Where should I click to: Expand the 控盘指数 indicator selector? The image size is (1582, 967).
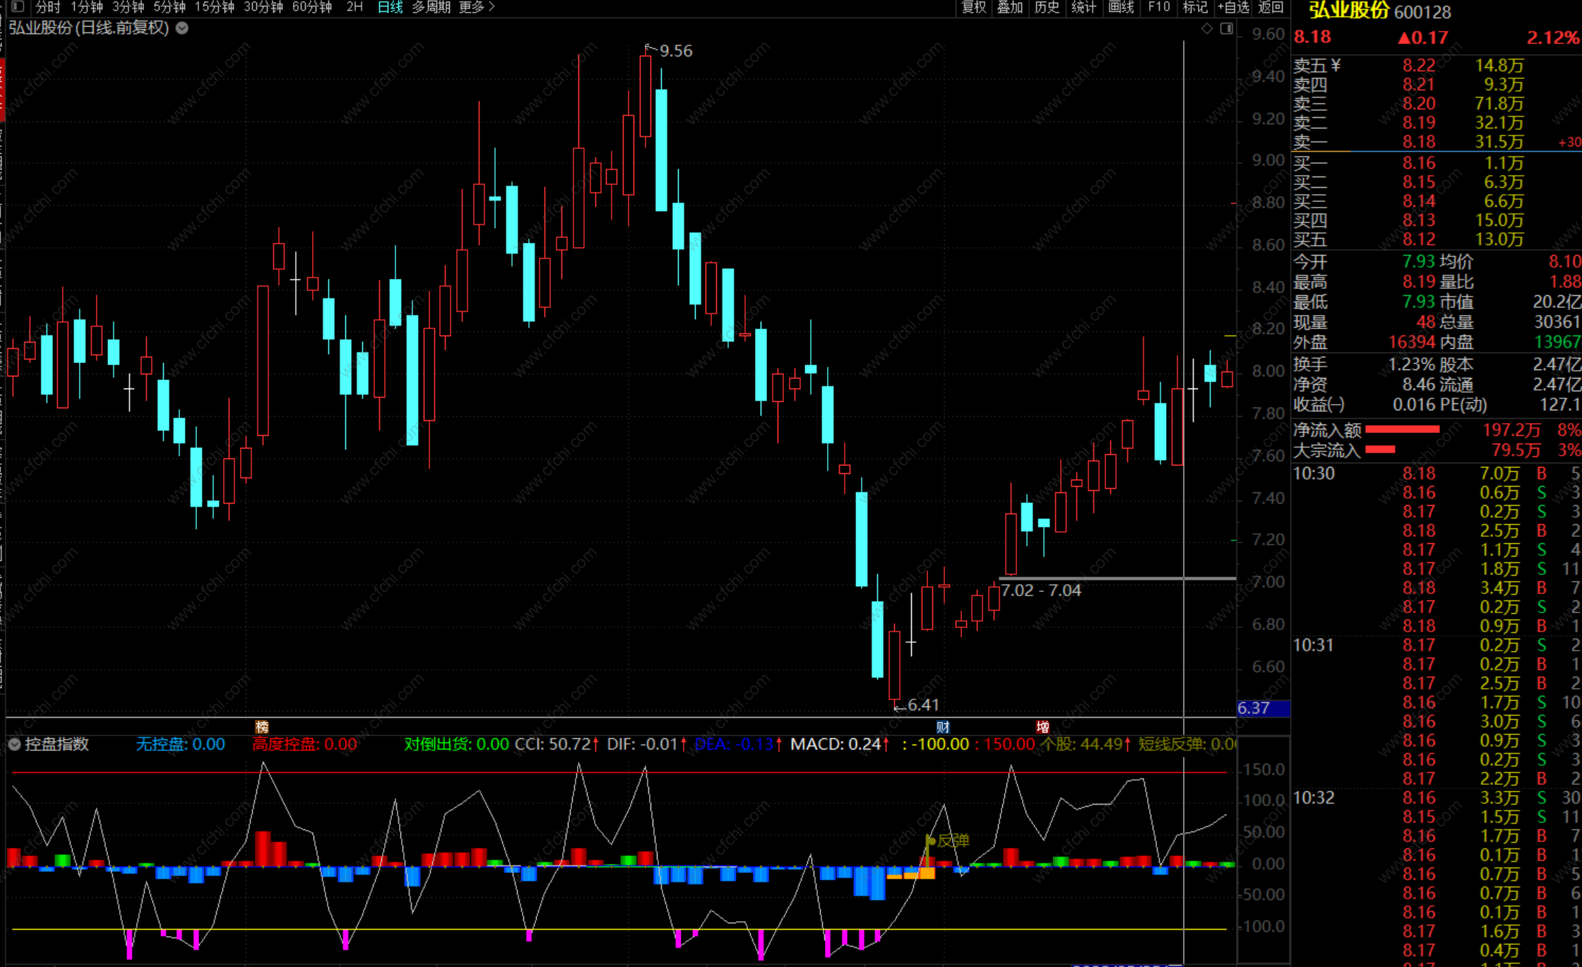click(14, 744)
